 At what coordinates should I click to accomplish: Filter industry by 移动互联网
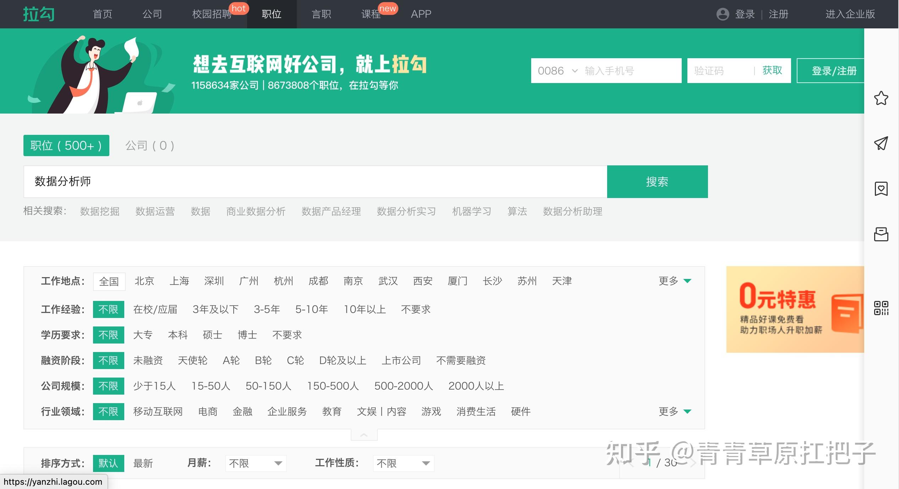click(158, 412)
